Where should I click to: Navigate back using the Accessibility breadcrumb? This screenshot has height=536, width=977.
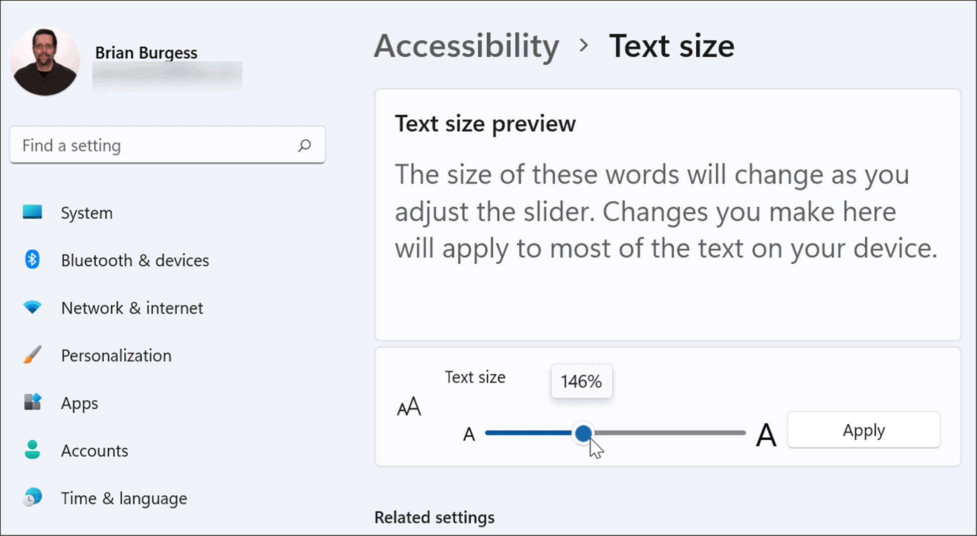(x=466, y=46)
